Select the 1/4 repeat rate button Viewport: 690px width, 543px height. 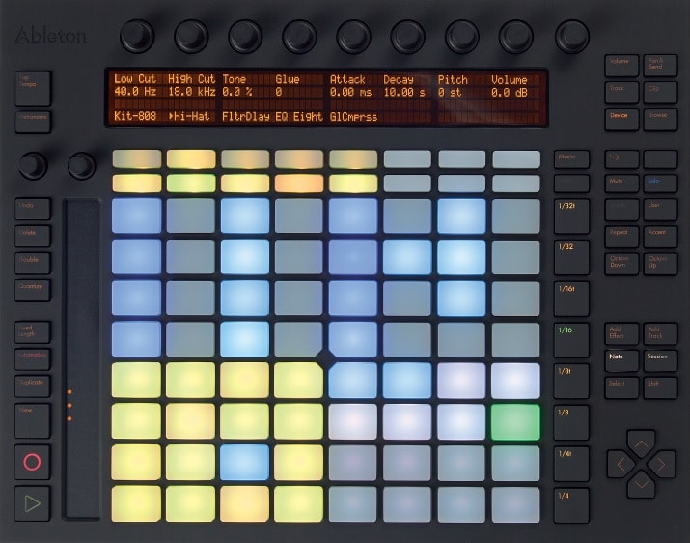[x=571, y=505]
